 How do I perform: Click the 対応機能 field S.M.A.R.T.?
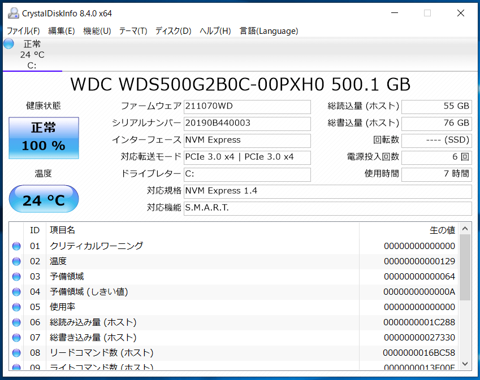click(x=327, y=208)
